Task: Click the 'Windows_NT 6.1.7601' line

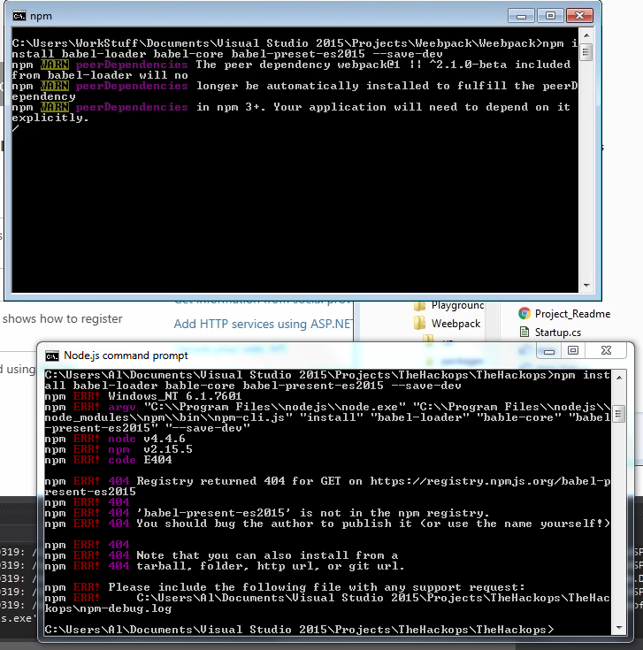Action: tap(143, 396)
